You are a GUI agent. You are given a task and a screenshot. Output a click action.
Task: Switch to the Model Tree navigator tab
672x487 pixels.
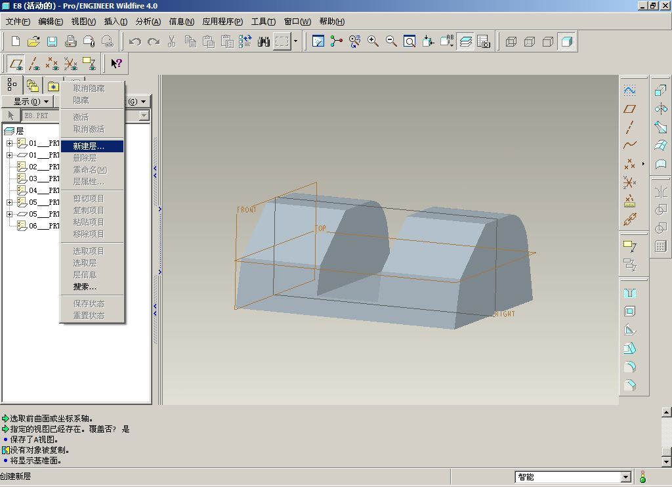point(12,85)
